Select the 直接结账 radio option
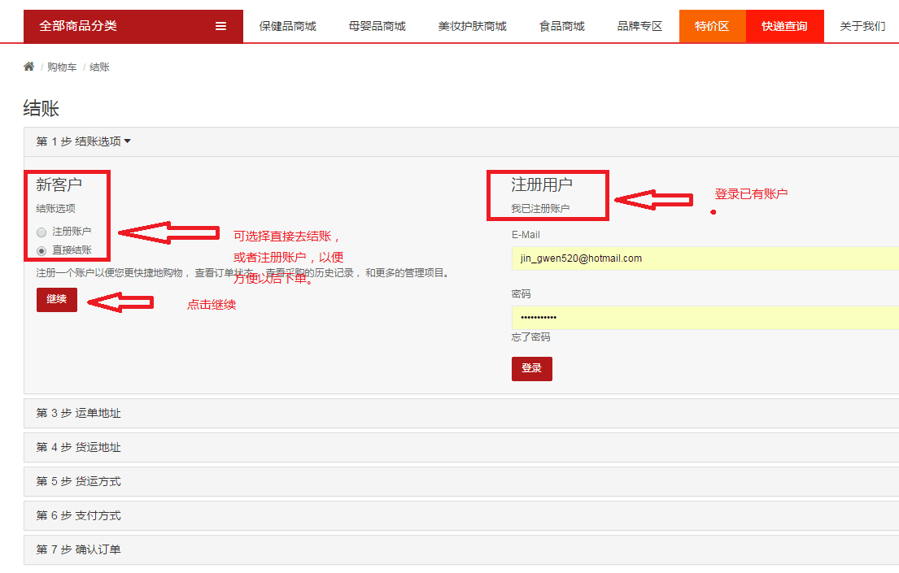Screen dimensions: 899x573 41,250
